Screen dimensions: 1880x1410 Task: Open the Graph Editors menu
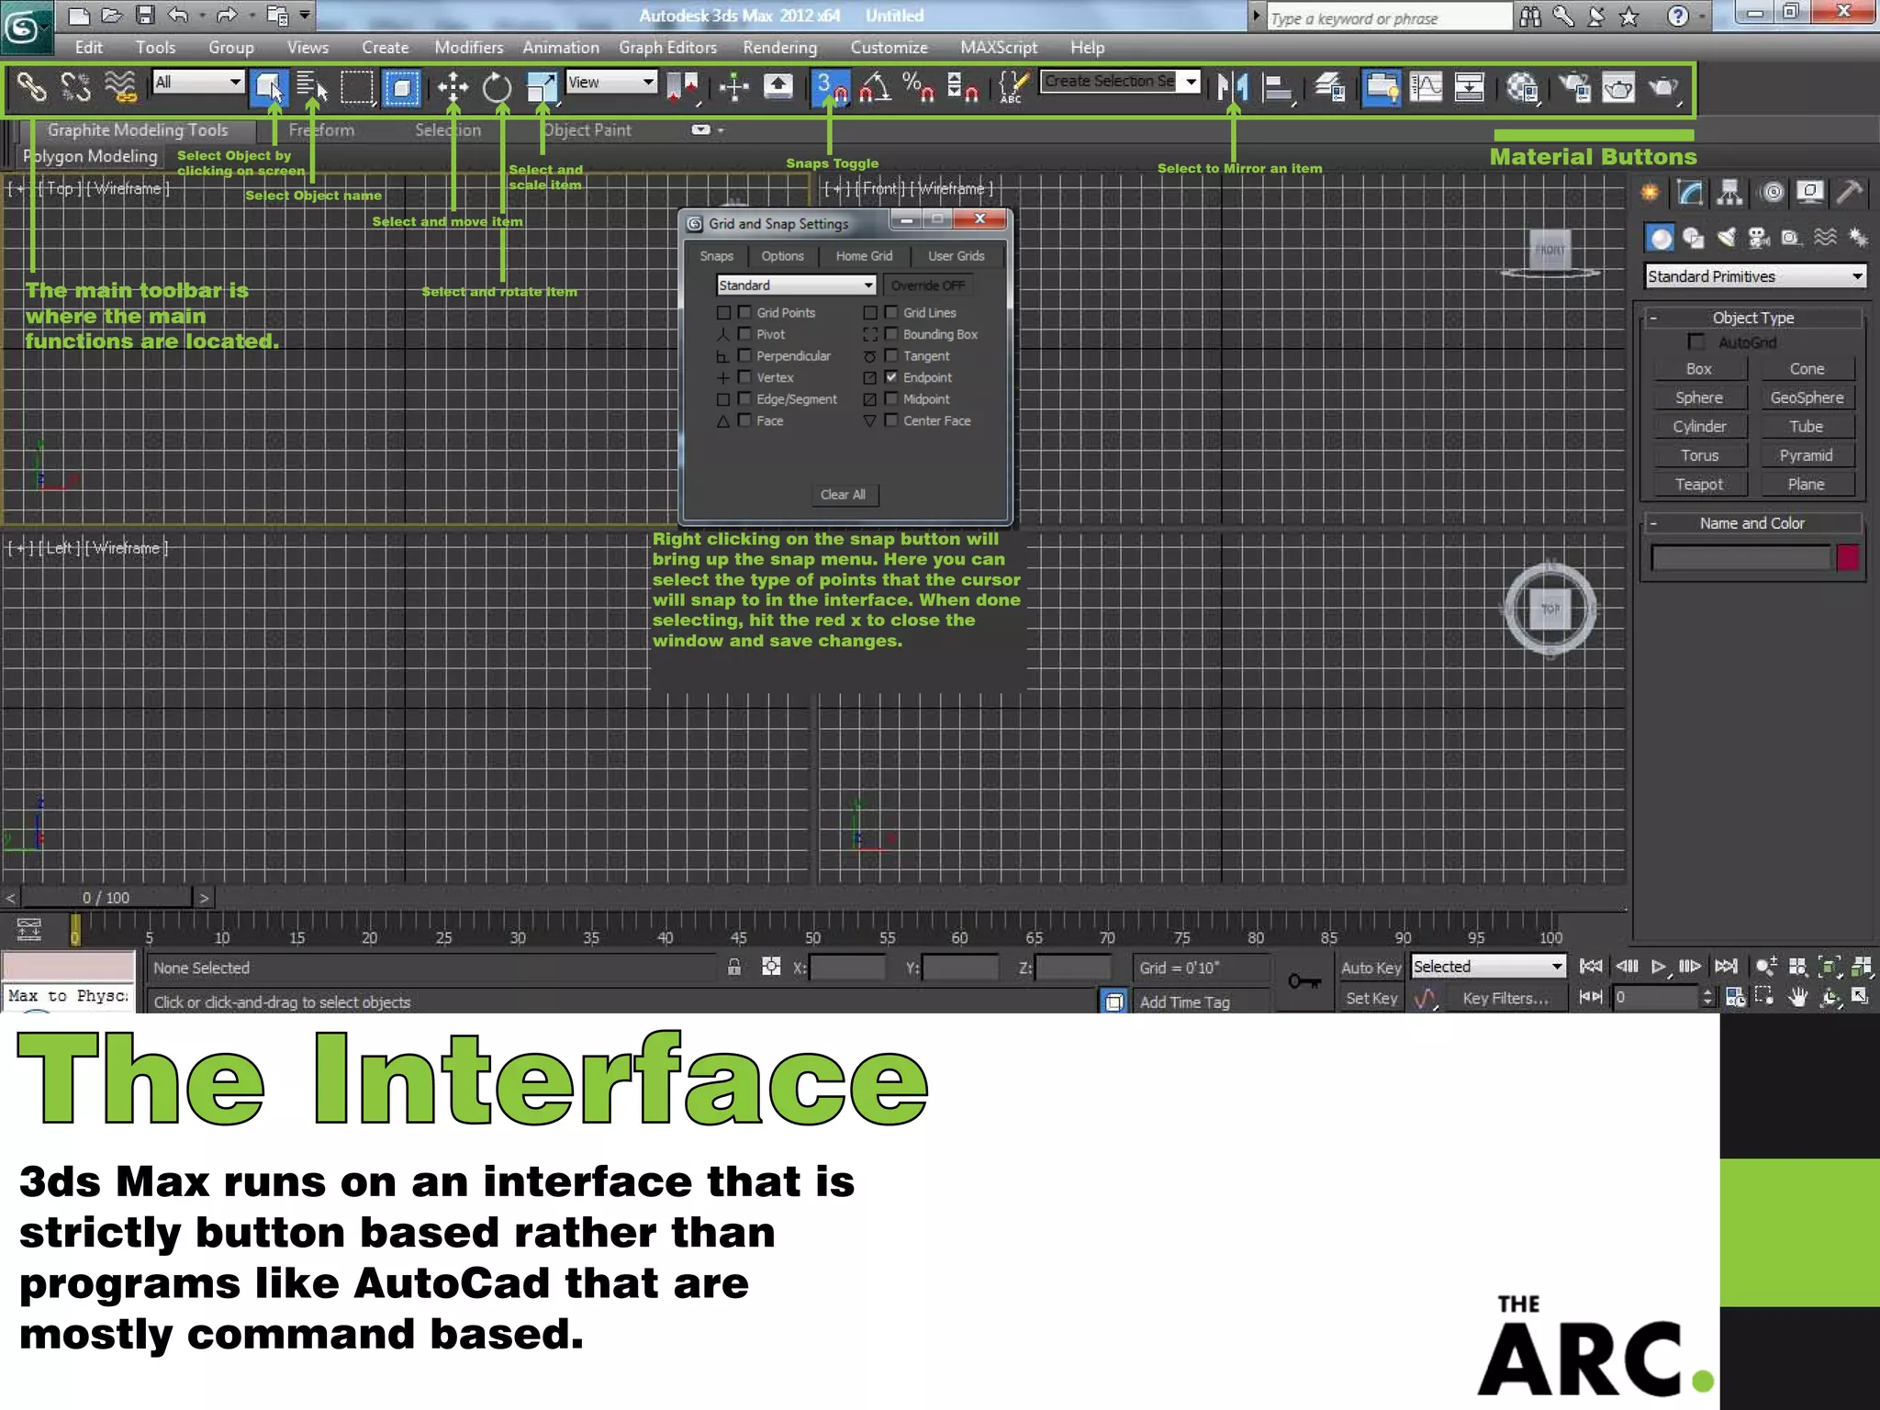pyautogui.click(x=667, y=48)
